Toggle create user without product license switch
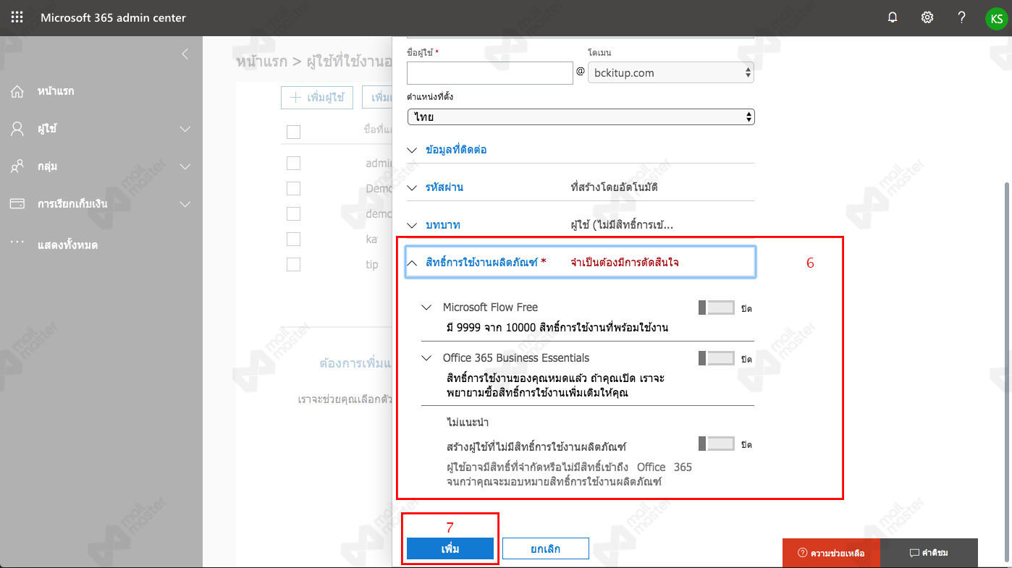Viewport: 1012px width, 568px height. 716,444
